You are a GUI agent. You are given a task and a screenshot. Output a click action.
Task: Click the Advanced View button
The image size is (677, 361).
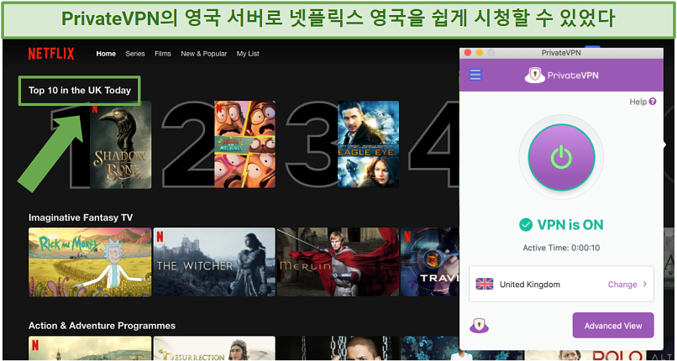613,326
